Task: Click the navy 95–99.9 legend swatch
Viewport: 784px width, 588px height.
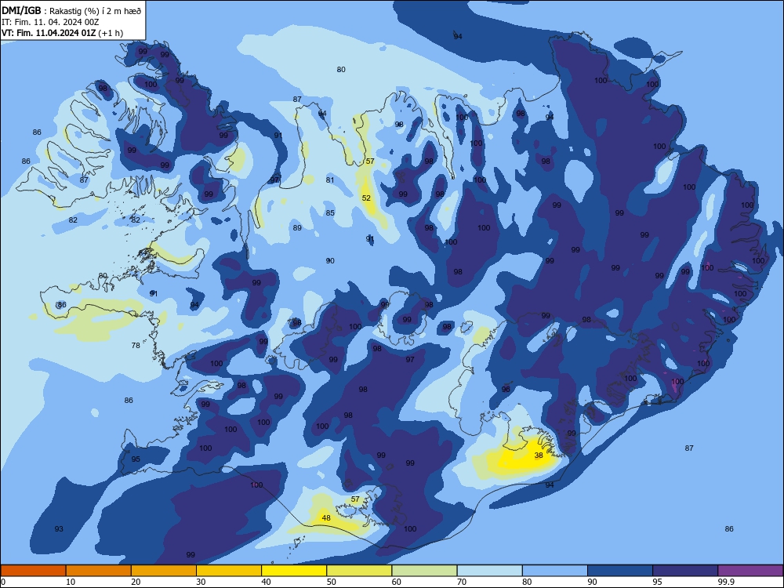Action: pos(685,571)
